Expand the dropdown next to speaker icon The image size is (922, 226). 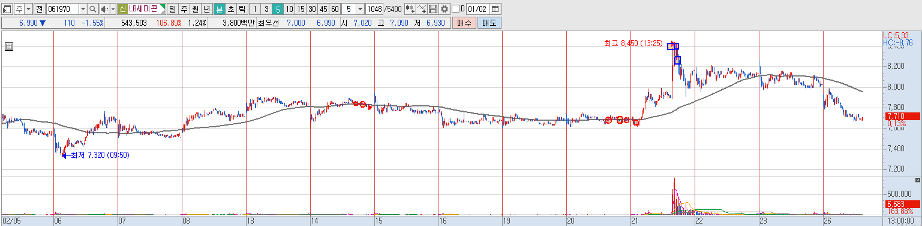pyautogui.click(x=113, y=9)
